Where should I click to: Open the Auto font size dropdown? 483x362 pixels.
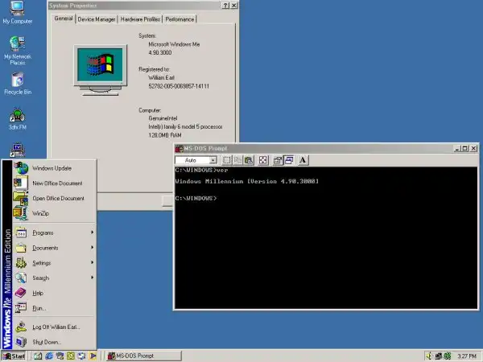tap(213, 161)
